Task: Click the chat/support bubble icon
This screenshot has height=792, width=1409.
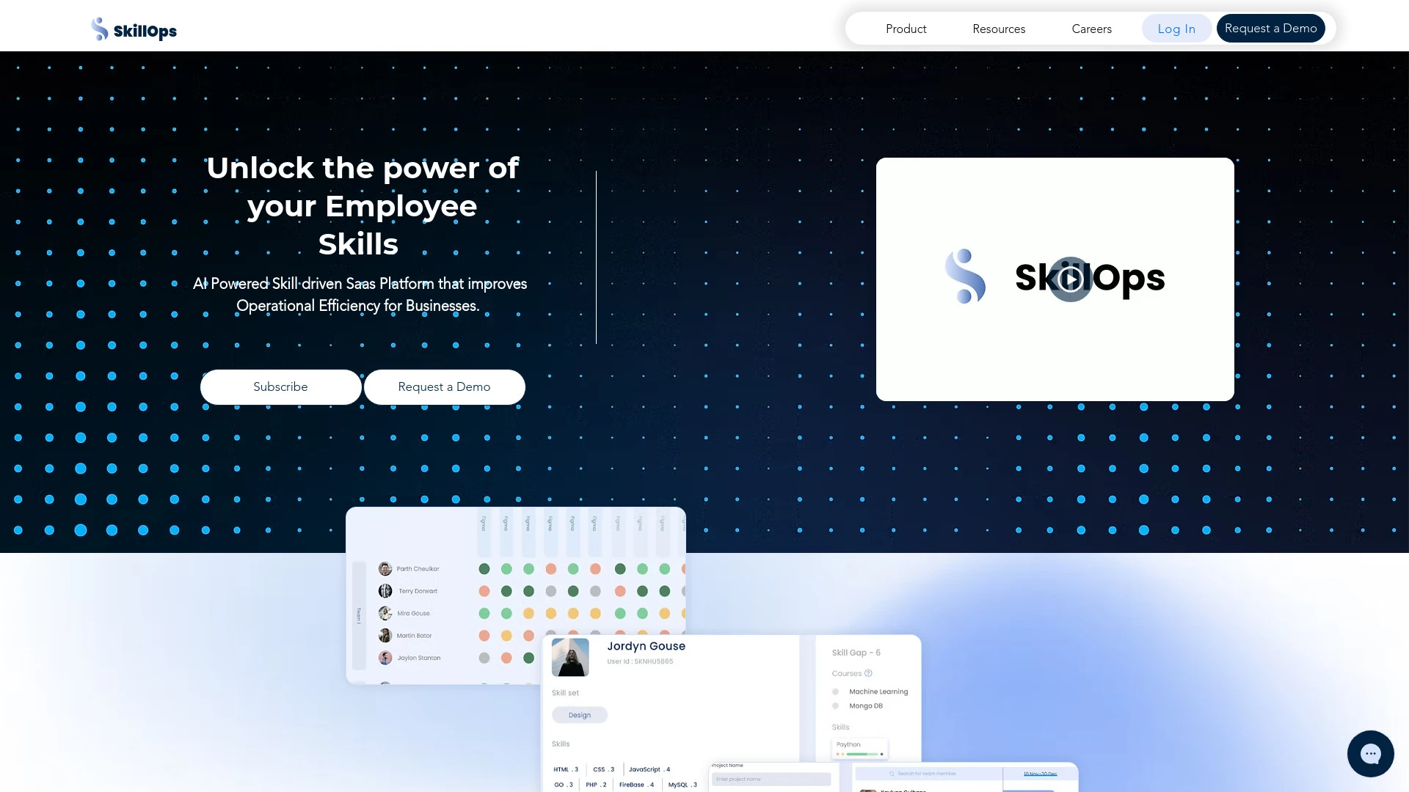Action: coord(1370,753)
